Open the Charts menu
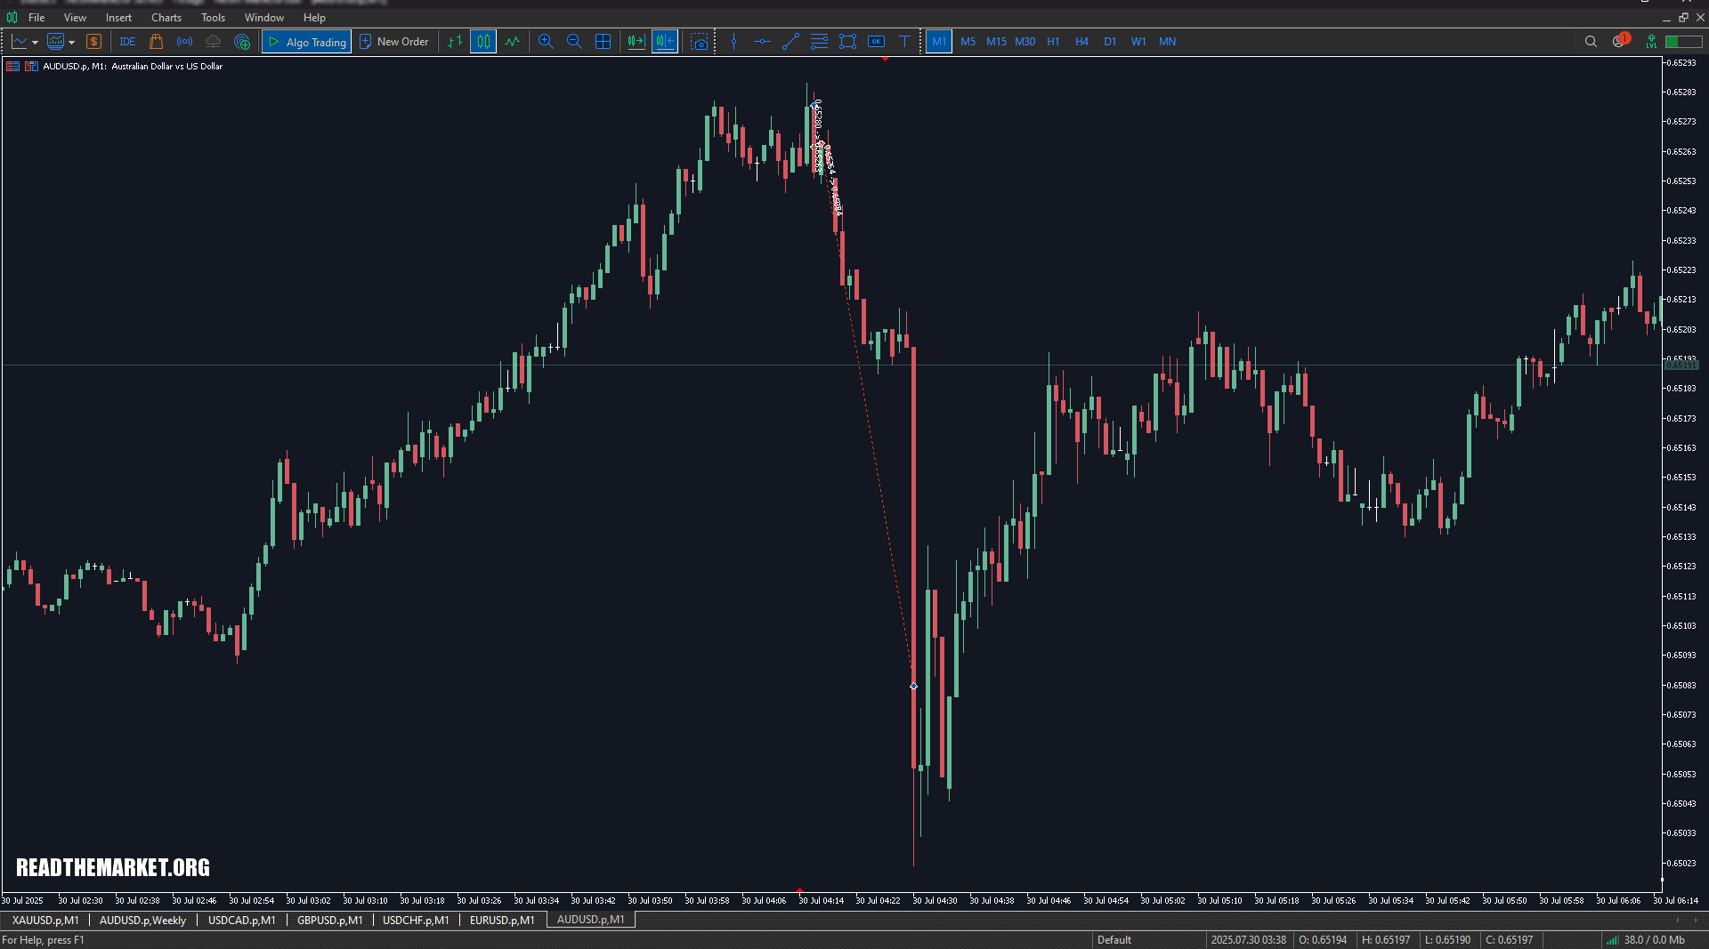The height and width of the screenshot is (949, 1709). pos(166,18)
